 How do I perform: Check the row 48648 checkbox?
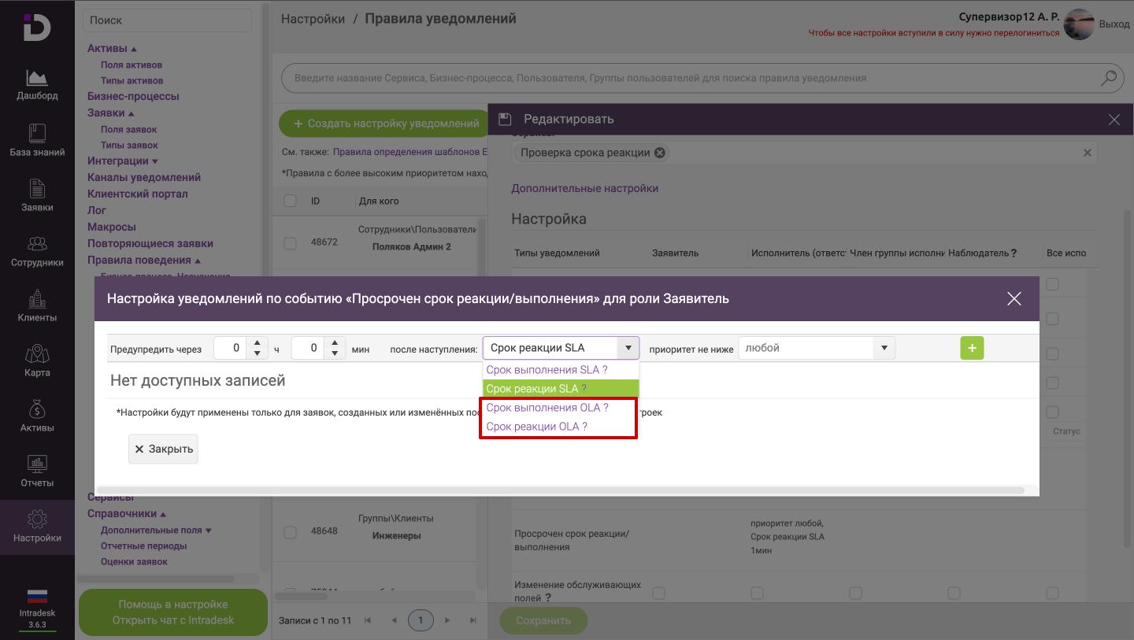pyautogui.click(x=290, y=531)
